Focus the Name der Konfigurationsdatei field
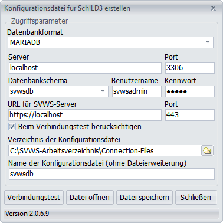This screenshot has height=223, width=223. click(x=112, y=174)
